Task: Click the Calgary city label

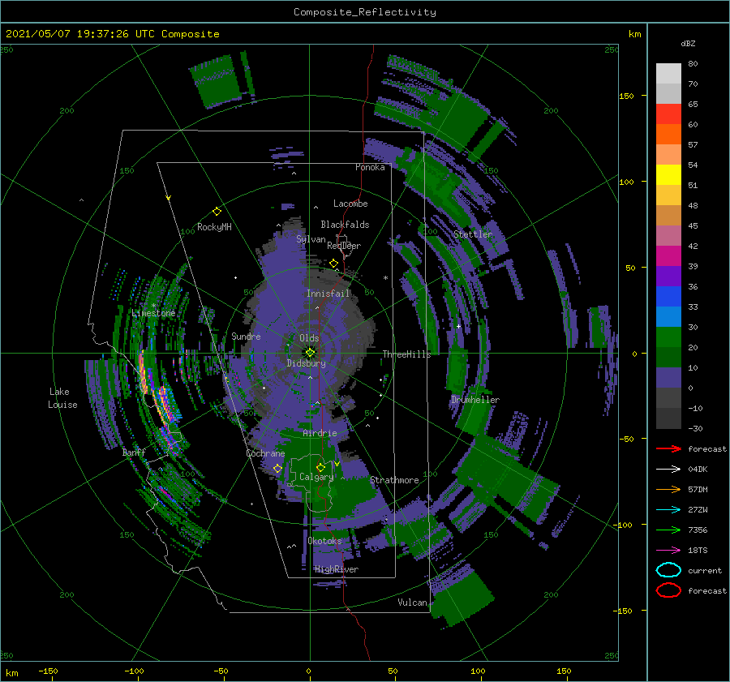Action: pyautogui.click(x=316, y=477)
